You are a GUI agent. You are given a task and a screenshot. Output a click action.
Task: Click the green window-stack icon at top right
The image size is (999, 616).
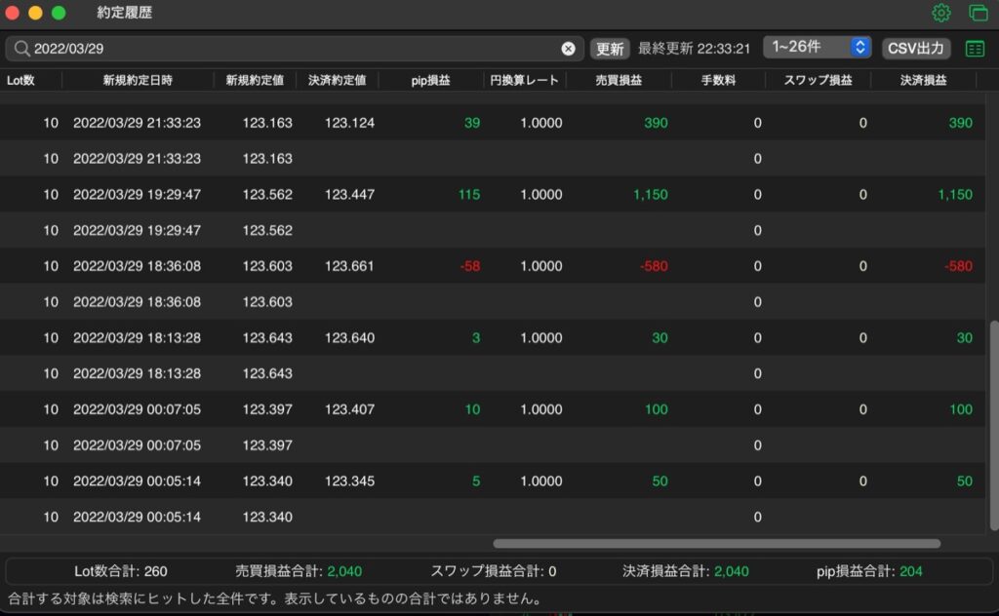point(978,13)
